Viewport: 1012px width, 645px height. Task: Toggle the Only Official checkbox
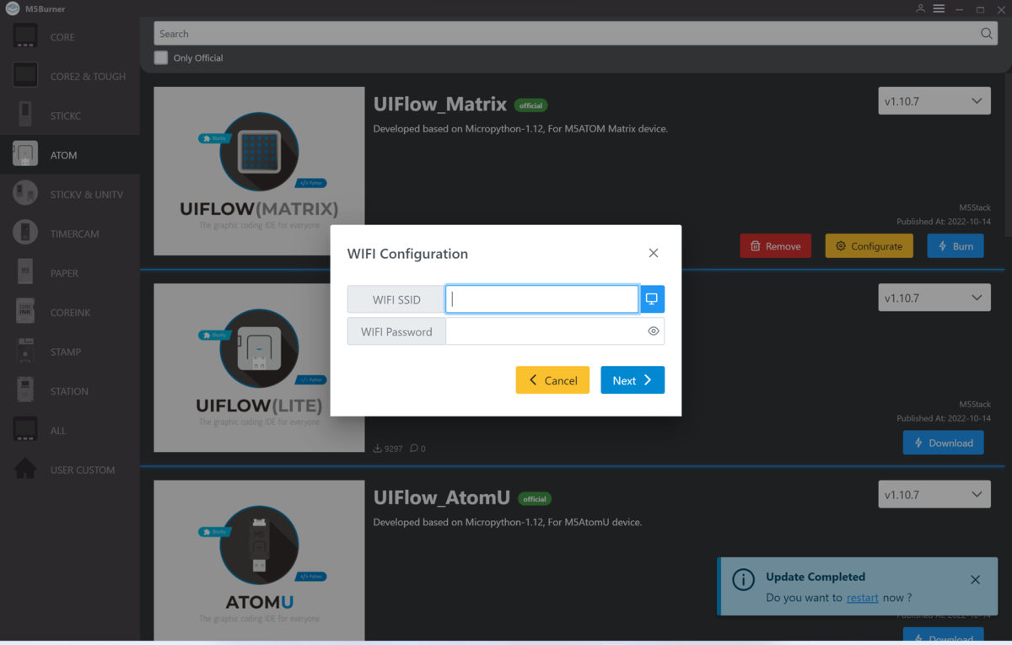click(x=161, y=58)
